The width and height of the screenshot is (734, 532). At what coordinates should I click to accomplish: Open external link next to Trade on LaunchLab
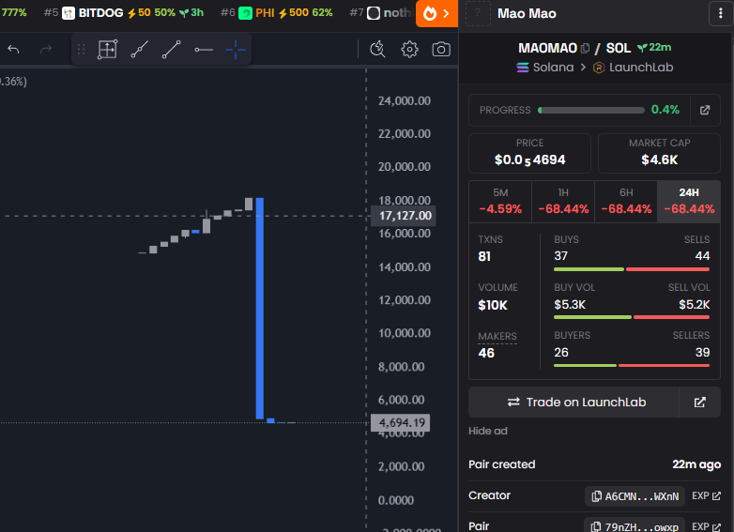click(700, 403)
